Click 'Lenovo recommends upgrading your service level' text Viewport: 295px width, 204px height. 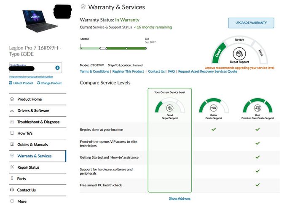coord(239,68)
